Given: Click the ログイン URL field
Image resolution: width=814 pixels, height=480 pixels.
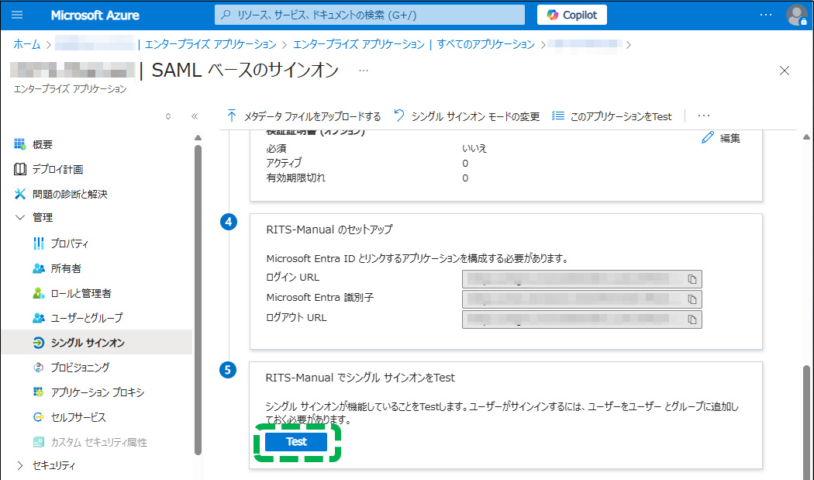Looking at the screenshot, I should pyautogui.click(x=582, y=279).
